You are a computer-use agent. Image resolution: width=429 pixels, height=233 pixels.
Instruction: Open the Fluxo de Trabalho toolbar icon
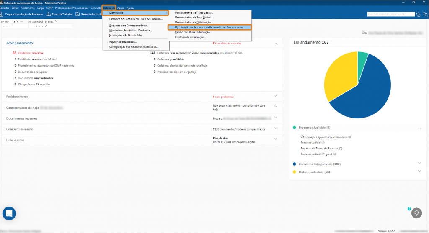(49, 14)
